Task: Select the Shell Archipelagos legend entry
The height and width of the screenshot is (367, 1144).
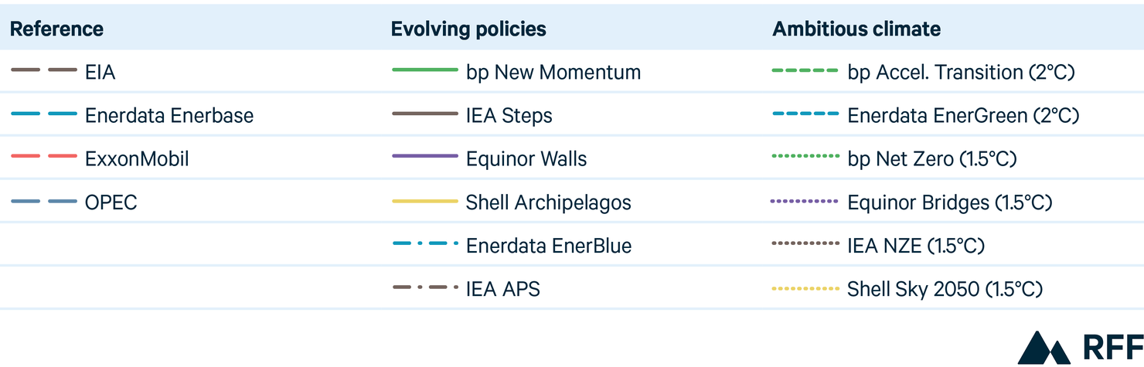Action: point(512,202)
